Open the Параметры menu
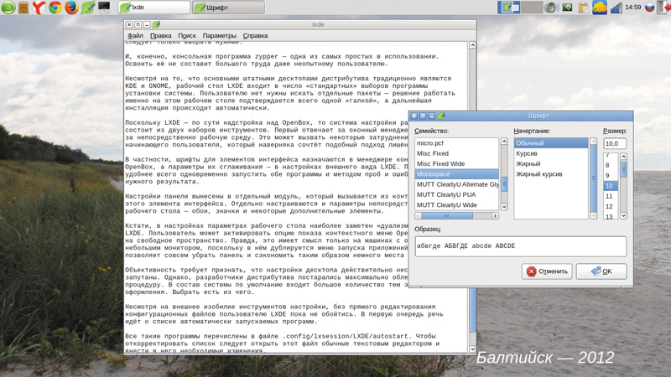Viewport: 671px width, 377px height. 219,35
